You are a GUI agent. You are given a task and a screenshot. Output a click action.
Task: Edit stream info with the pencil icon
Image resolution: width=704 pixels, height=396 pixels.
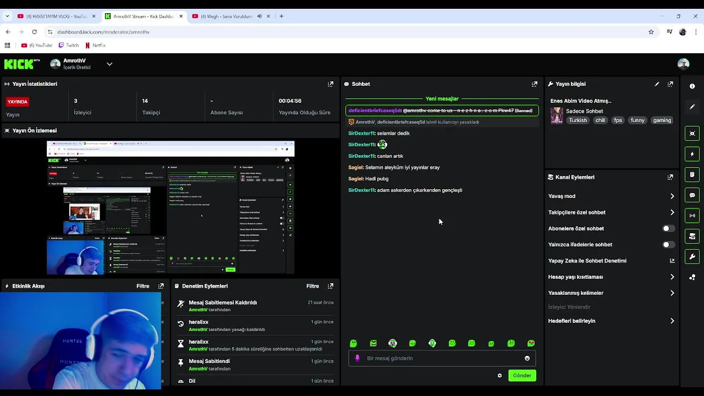coord(657,84)
